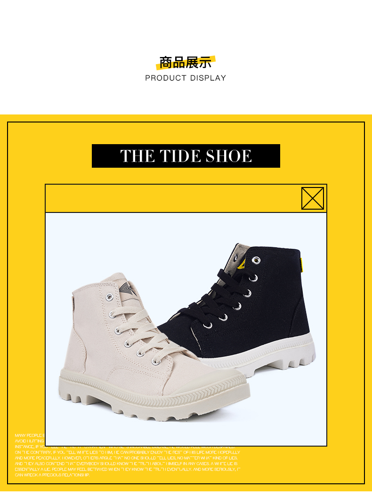Click the bottom eyelet of the beige shoe
The height and width of the screenshot is (497, 372).
[x=155, y=362]
